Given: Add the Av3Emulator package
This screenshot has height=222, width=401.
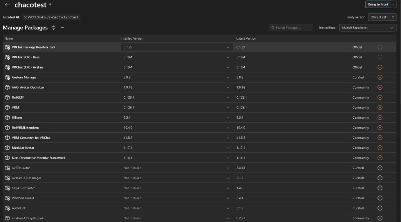Looking at the screenshot, I should (x=380, y=168).
